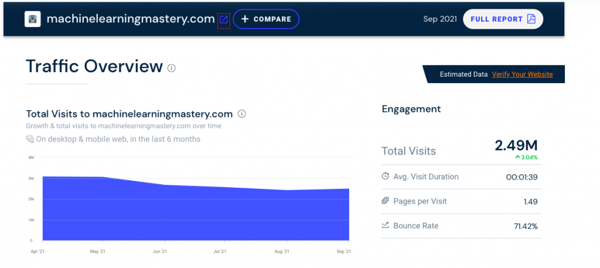
Task: Click the May '21 axis label
Action: (x=98, y=252)
